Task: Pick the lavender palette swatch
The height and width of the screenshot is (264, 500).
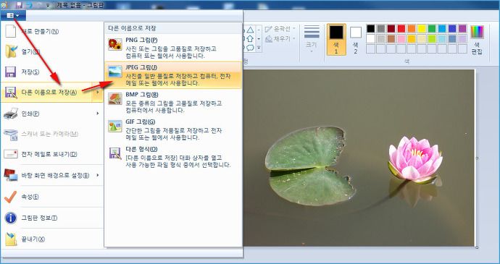Action: [462, 39]
